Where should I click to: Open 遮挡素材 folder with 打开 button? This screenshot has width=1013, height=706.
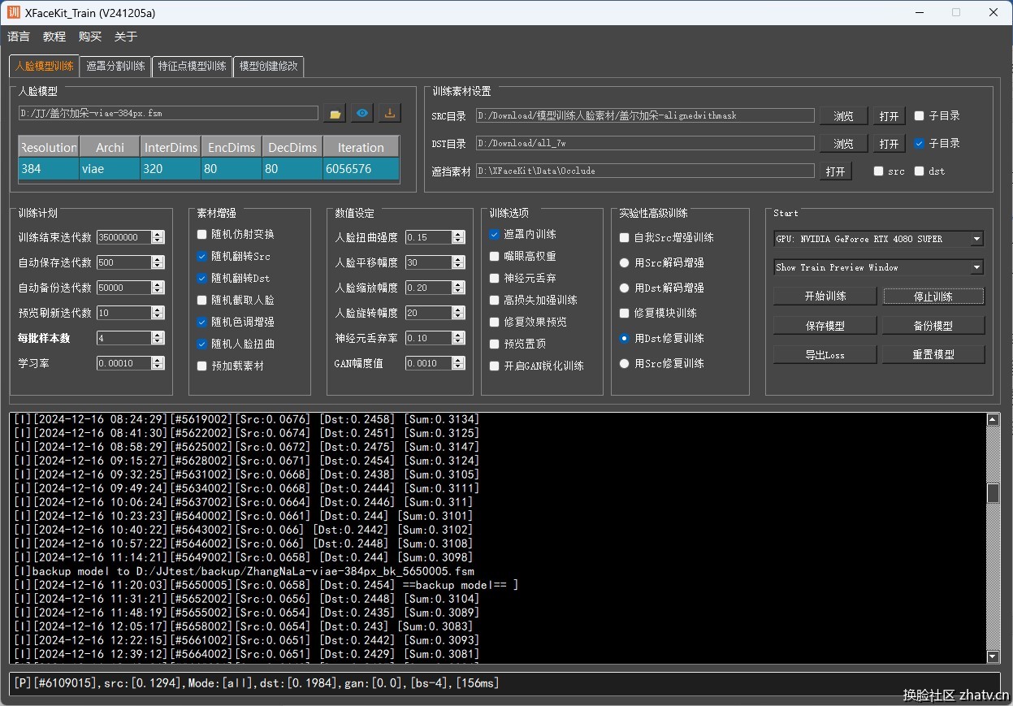click(836, 171)
